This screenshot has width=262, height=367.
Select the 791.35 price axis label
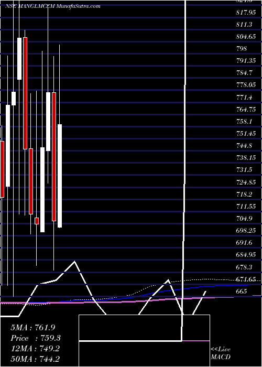[x=246, y=61]
